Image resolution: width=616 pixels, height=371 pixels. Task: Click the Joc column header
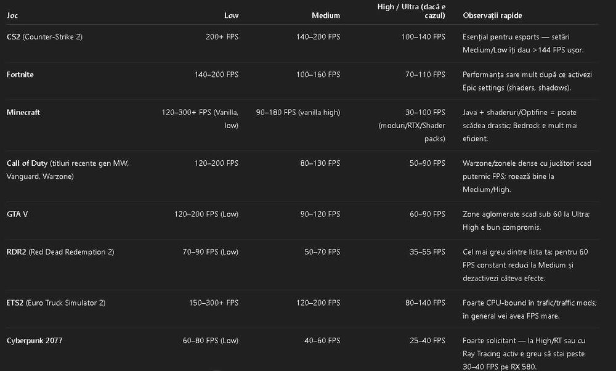[x=12, y=15]
